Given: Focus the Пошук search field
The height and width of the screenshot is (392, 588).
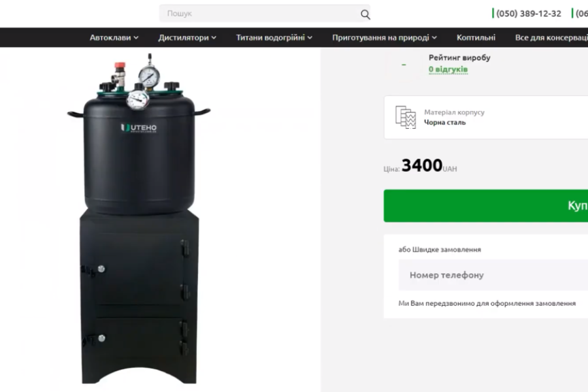Looking at the screenshot, I should [265, 14].
